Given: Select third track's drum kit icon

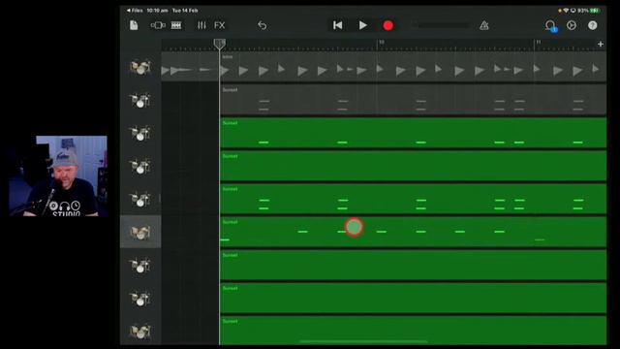Looking at the screenshot, I should tap(139, 134).
